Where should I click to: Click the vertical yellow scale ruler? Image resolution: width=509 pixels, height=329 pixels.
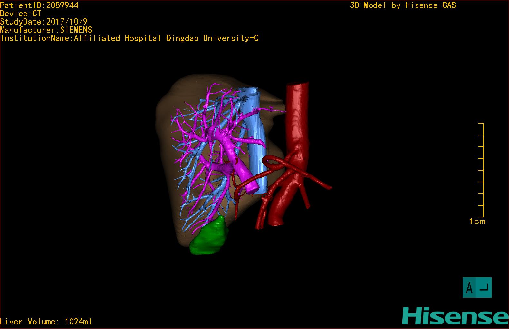[x=482, y=170]
